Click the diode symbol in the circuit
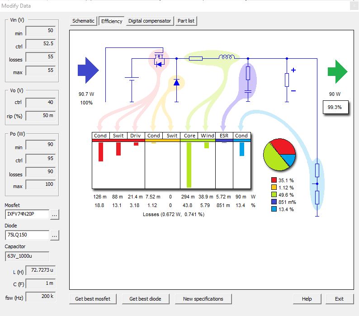Image resolution: width=359 pixels, height=316 pixels. (176, 82)
